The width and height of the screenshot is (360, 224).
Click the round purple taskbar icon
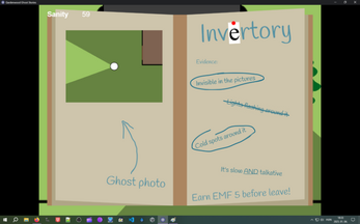point(100,220)
